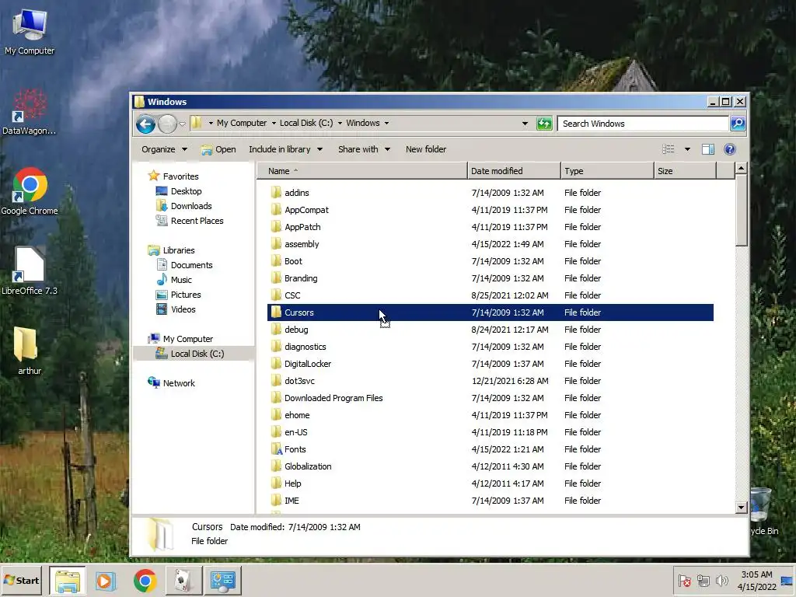Viewport: 796px width, 597px height.
Task: Expand the arrow after Local Disk (C:) breadcrumb
Action: pyautogui.click(x=340, y=123)
